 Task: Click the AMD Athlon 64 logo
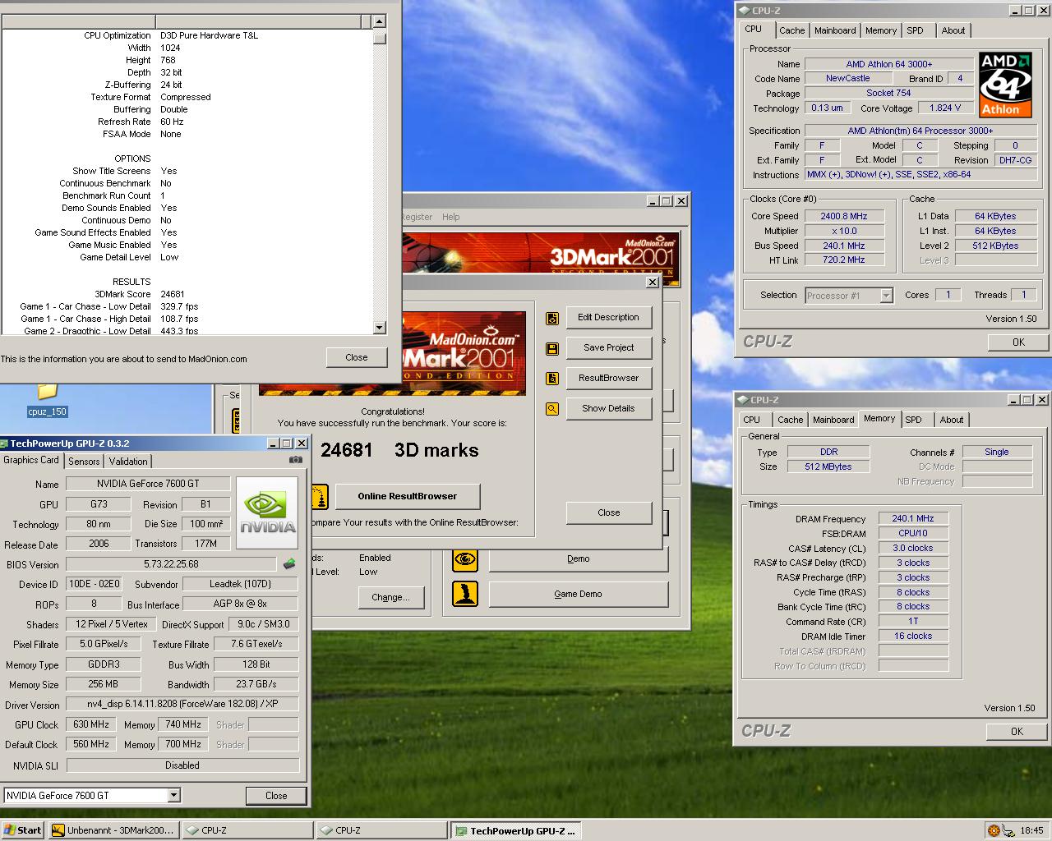(x=1005, y=85)
